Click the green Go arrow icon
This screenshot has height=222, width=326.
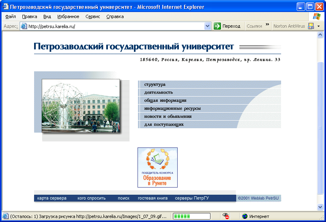217,26
